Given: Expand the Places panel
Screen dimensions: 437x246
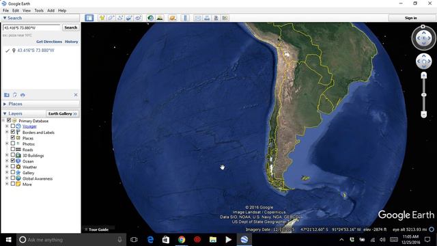Looking at the screenshot, I should coord(5,104).
